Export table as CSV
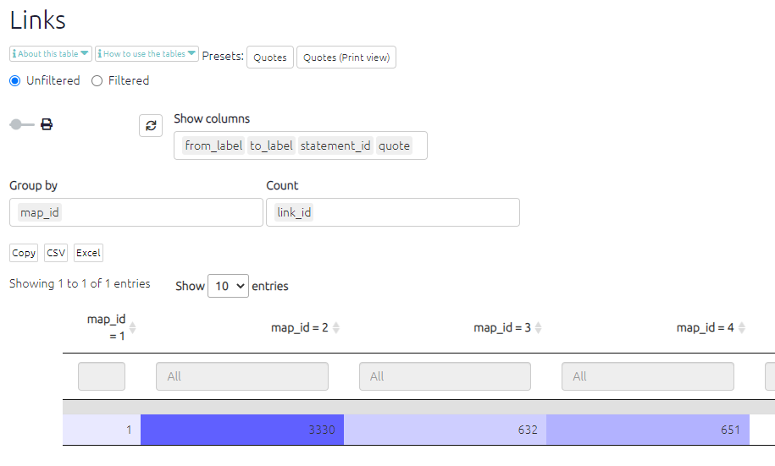 (x=56, y=253)
